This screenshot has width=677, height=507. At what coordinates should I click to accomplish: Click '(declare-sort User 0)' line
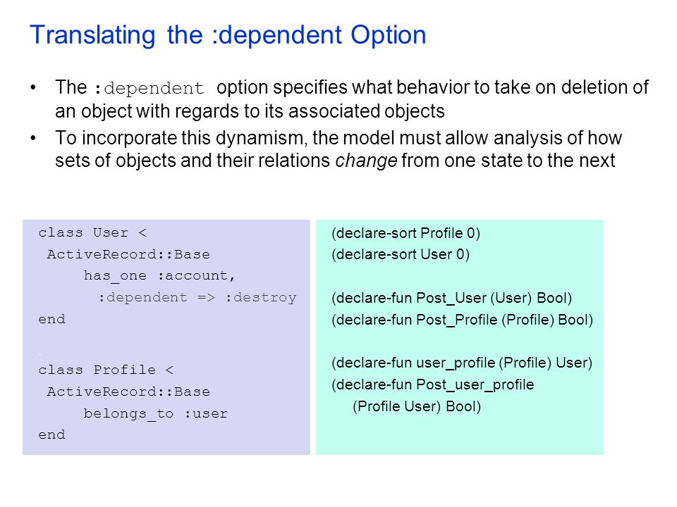[x=401, y=254]
